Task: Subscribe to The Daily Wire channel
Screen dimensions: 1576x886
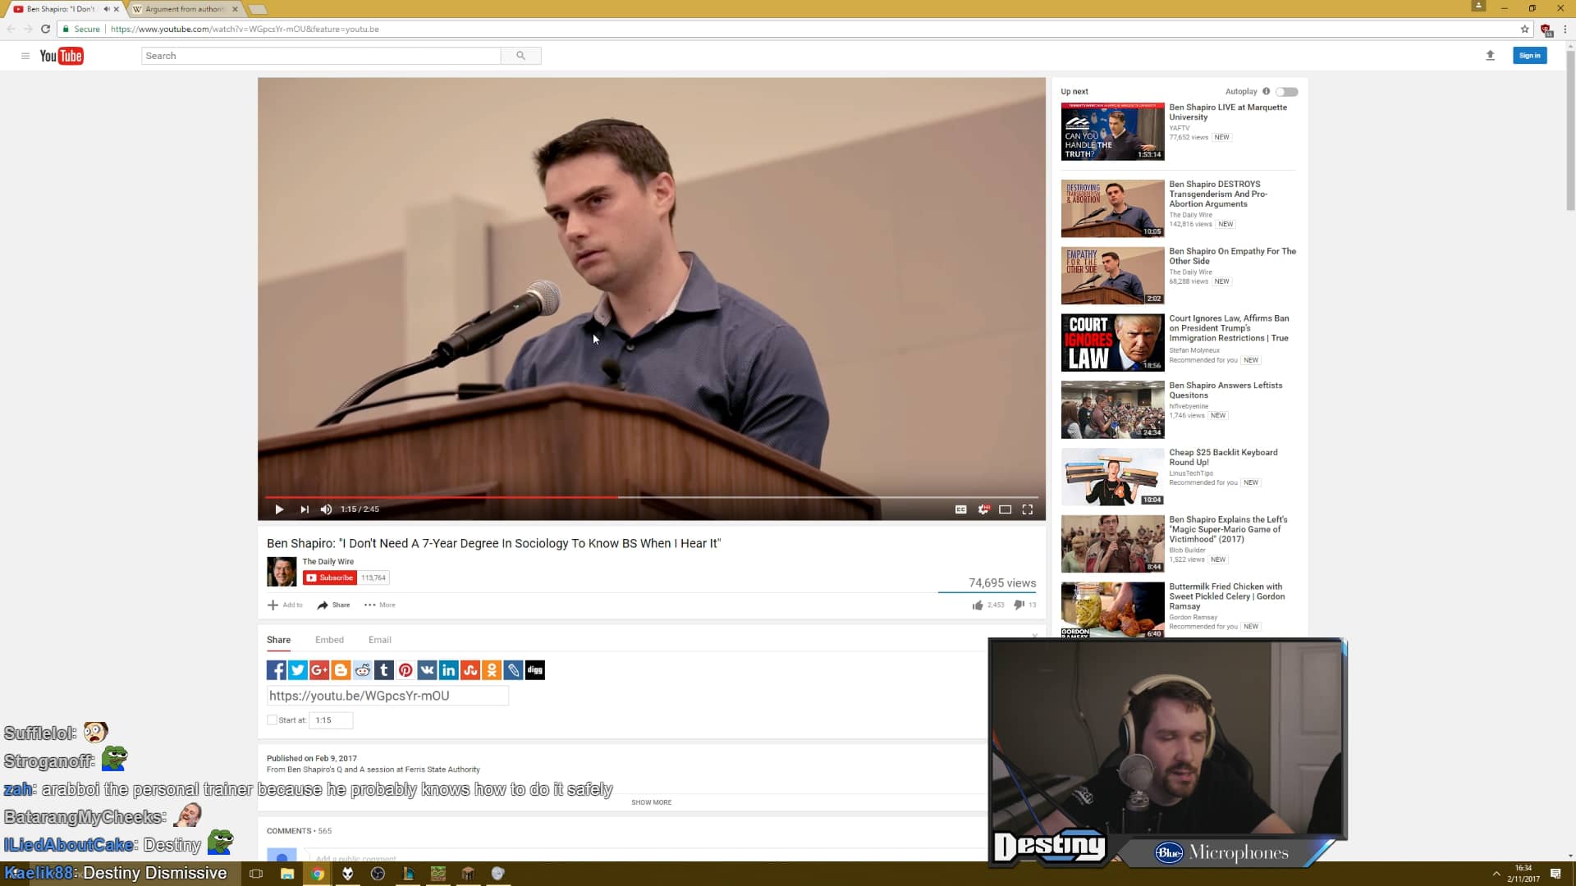Action: [x=330, y=578]
